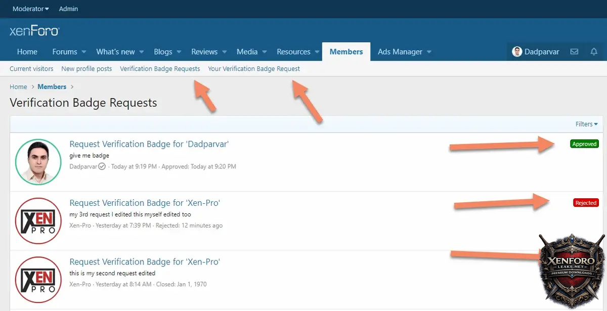Click the green Approved status label

tap(584, 144)
